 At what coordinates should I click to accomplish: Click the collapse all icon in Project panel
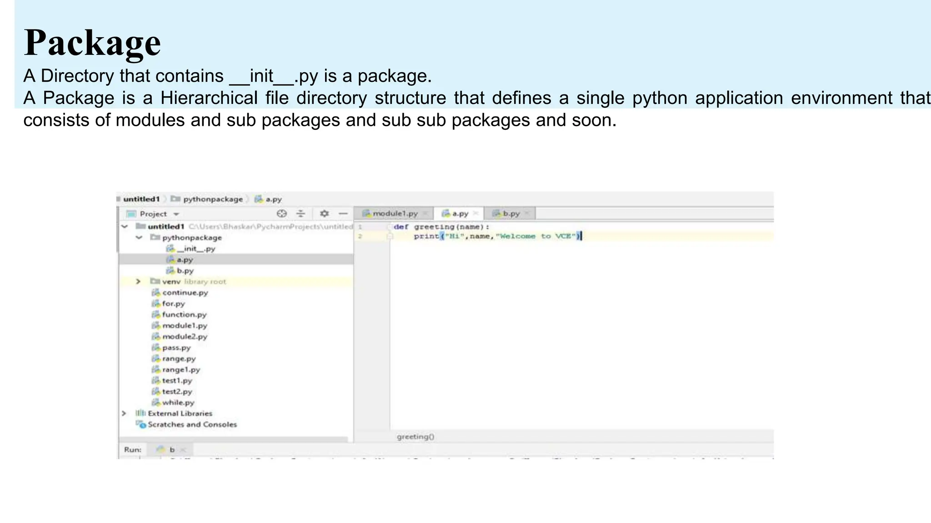300,213
